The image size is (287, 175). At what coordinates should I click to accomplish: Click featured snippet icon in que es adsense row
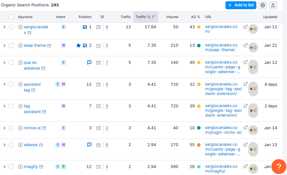pos(89,63)
